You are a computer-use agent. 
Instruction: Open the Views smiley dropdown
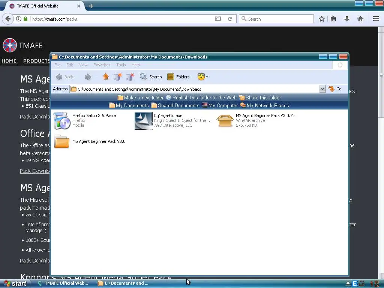tap(203, 77)
